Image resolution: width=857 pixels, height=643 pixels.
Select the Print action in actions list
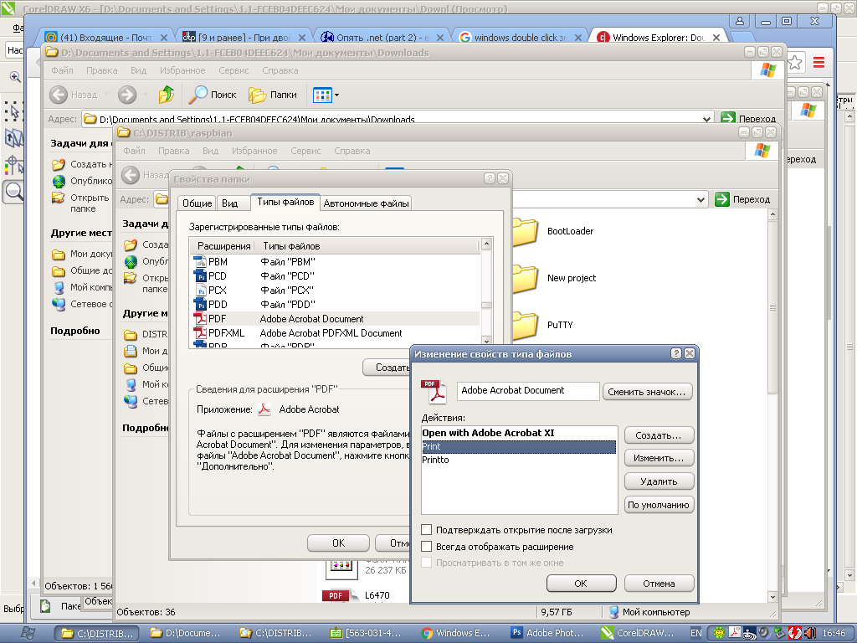click(x=519, y=447)
